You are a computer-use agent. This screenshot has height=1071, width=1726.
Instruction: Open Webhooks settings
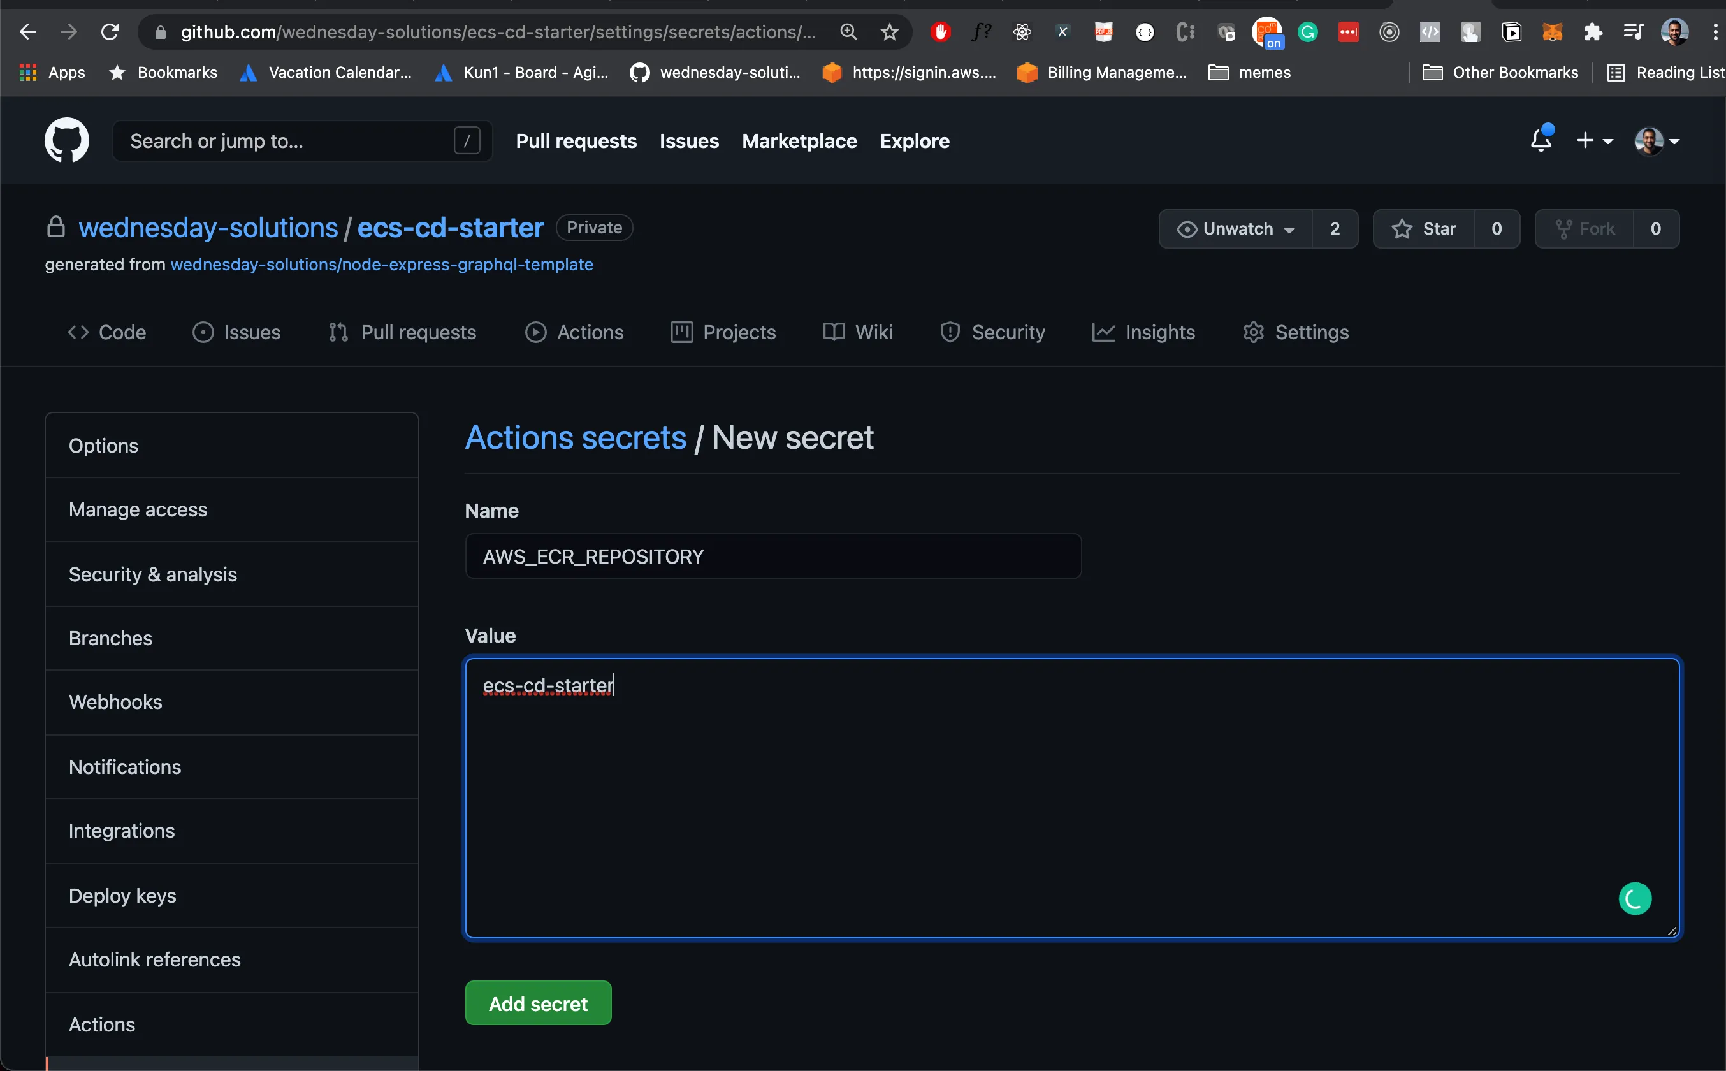click(231, 702)
